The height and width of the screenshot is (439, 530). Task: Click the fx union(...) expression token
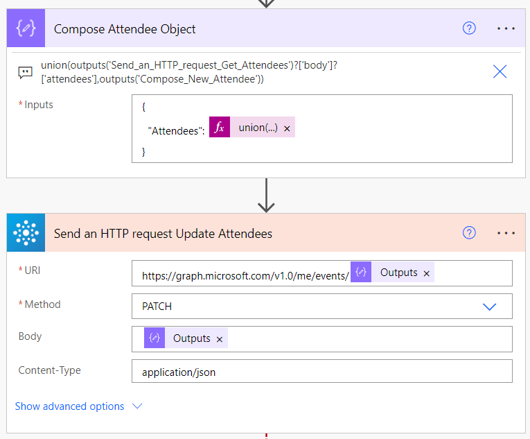point(254,128)
